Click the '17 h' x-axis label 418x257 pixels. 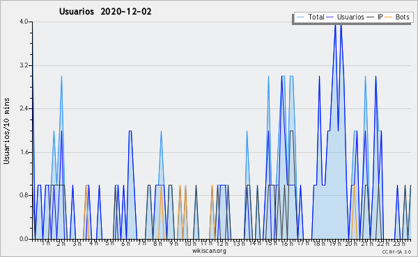coord(303,243)
